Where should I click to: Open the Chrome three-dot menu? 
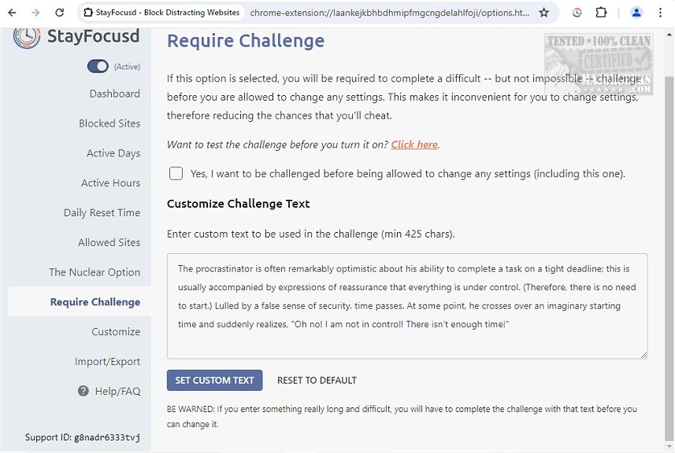[662, 13]
